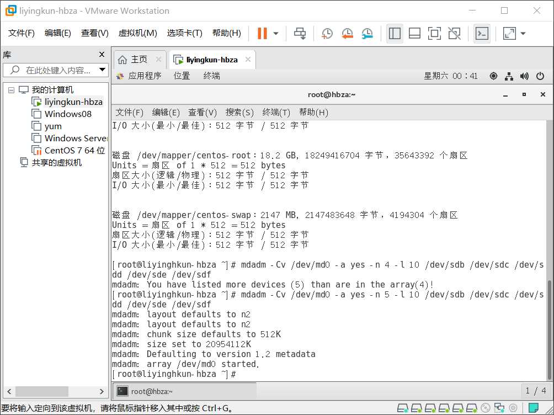Click the hard disk icon with teal indicator
Image resolution: width=554 pixels, height=415 pixels.
(402, 408)
